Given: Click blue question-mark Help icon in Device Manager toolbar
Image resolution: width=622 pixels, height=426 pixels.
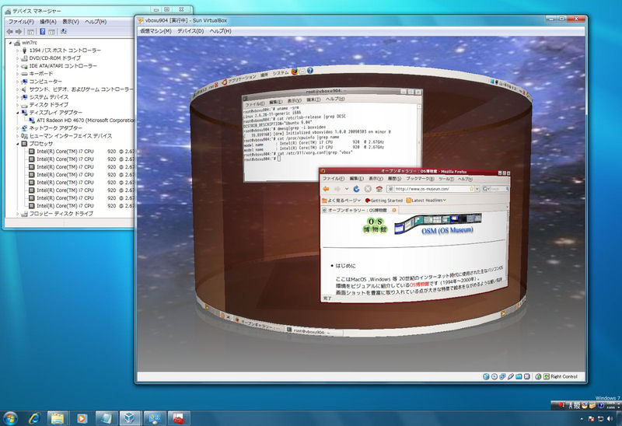Looking at the screenshot, I should coord(43,31).
